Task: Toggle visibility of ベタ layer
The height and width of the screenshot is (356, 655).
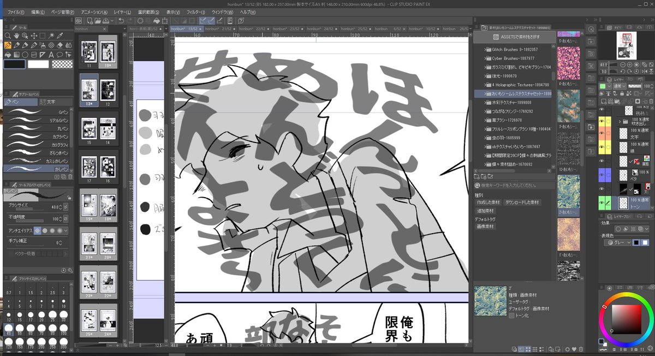Action: [602, 175]
